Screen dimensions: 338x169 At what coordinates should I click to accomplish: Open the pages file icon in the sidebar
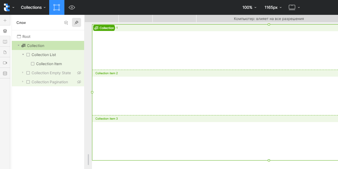click(5, 52)
